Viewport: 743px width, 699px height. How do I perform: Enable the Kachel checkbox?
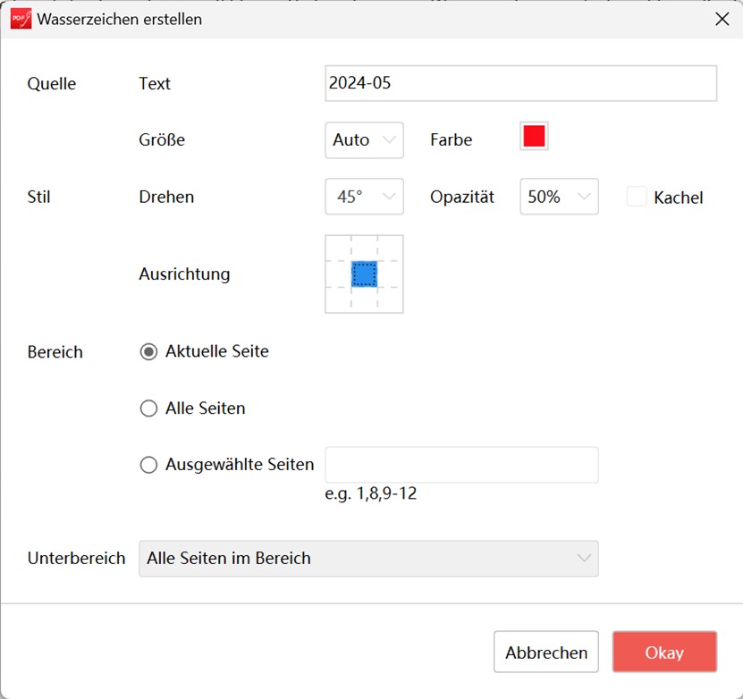pos(637,198)
